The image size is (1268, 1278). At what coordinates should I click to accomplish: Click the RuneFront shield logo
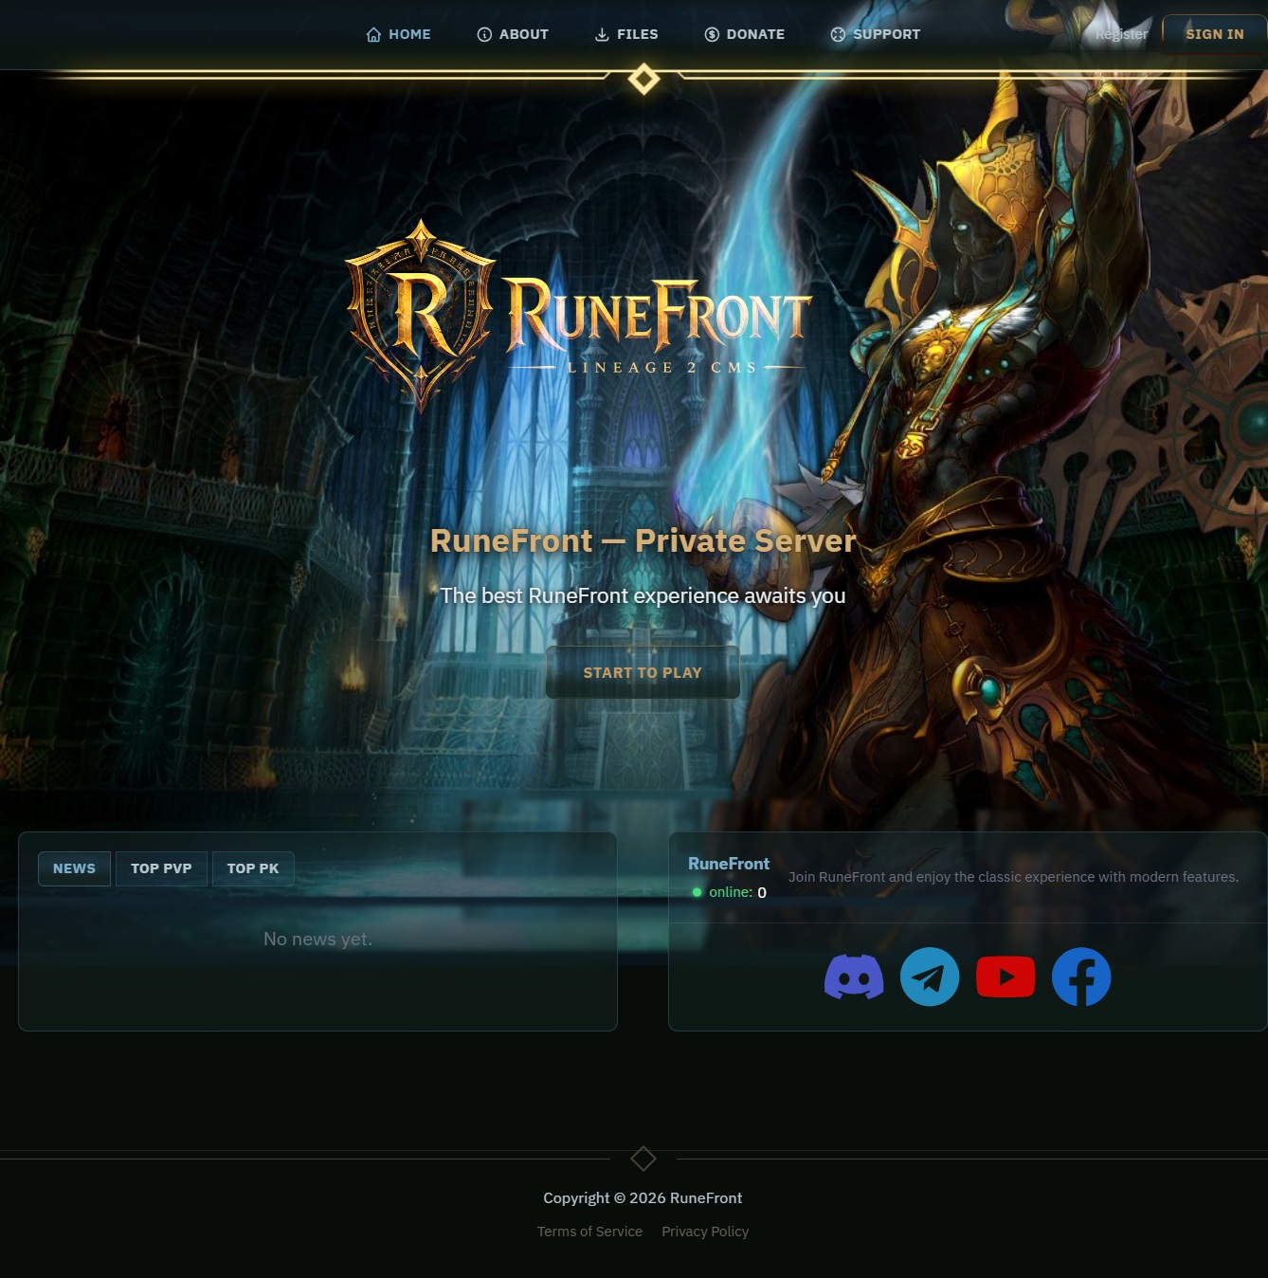coord(421,316)
